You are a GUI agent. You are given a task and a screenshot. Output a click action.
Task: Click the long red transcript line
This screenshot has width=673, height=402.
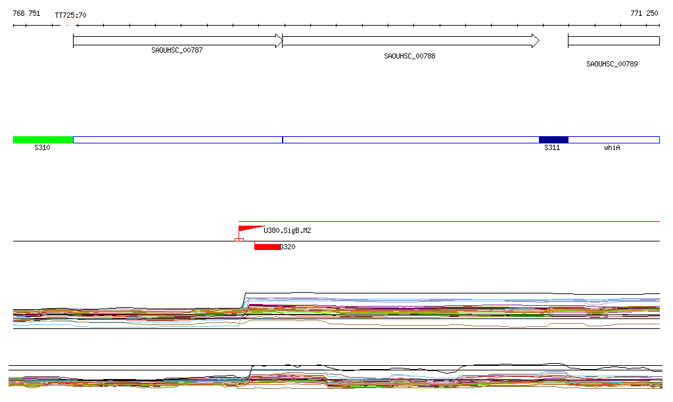click(x=460, y=222)
